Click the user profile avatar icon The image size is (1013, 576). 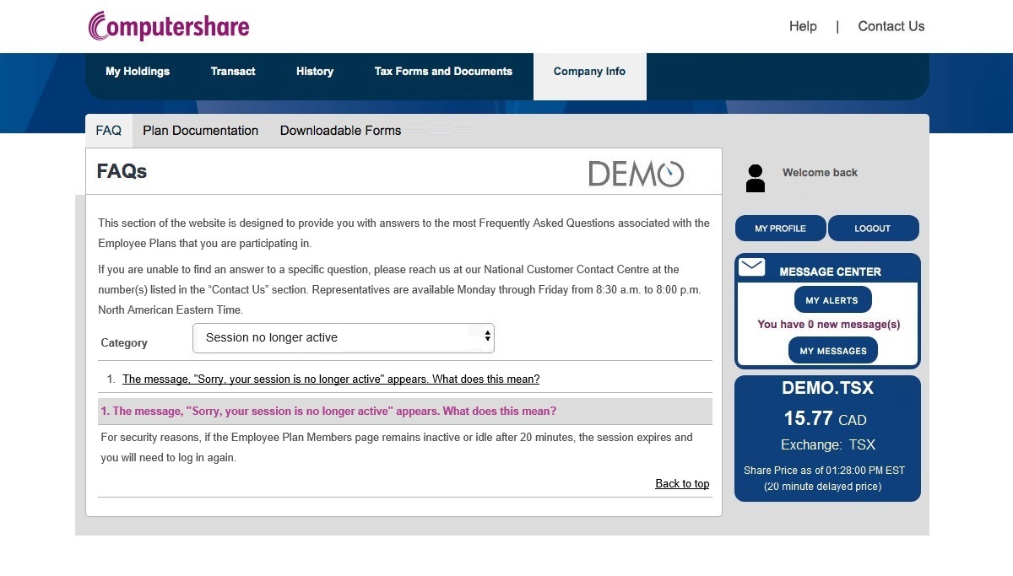tap(756, 178)
